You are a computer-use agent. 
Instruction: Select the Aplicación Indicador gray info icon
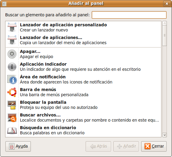click(12, 67)
